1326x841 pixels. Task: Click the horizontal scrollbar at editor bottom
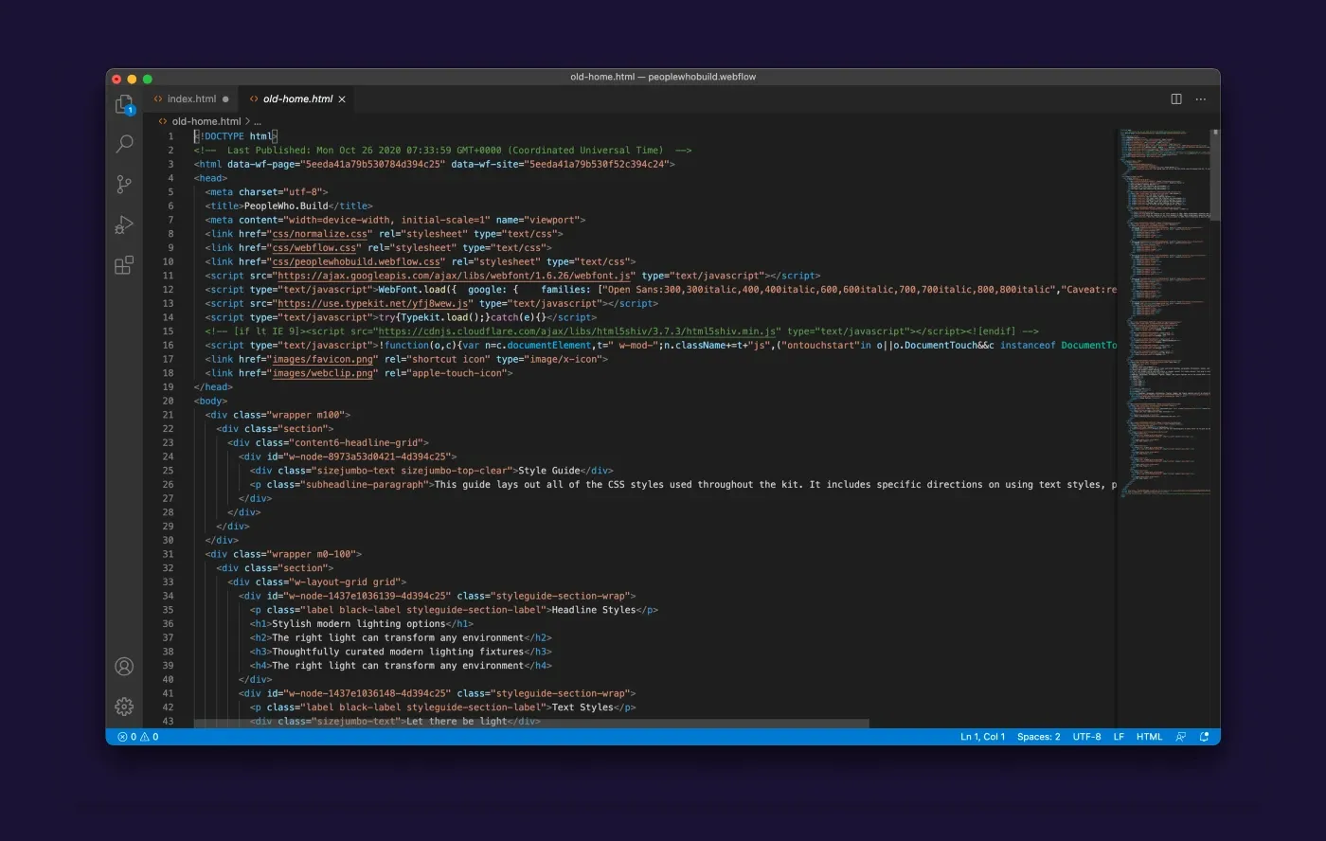coord(531,724)
